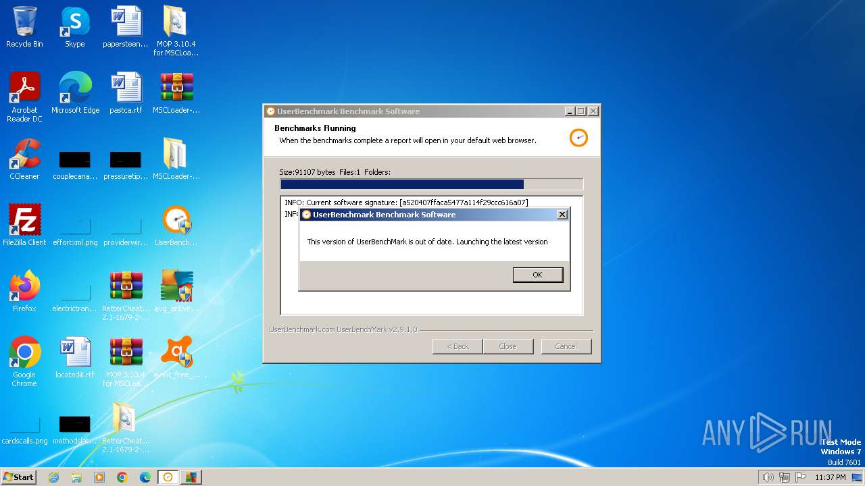Open Action Center flag tray icon
The height and width of the screenshot is (486, 865).
(801, 477)
